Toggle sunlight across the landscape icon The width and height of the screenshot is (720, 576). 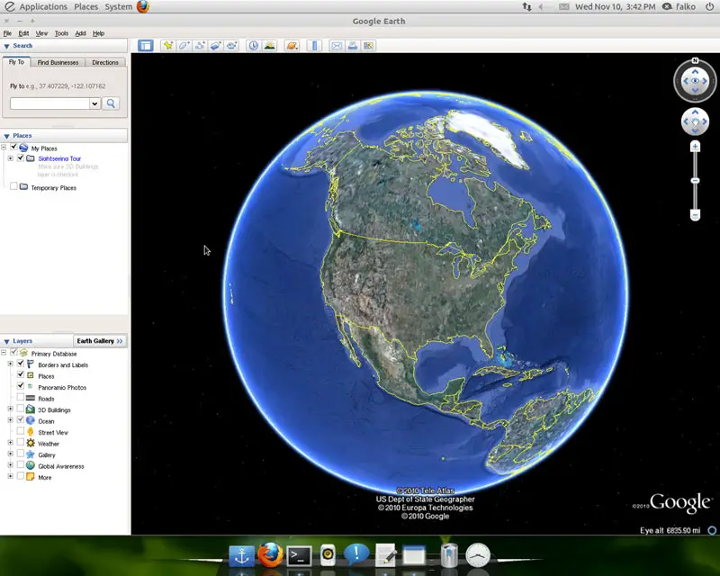[269, 46]
